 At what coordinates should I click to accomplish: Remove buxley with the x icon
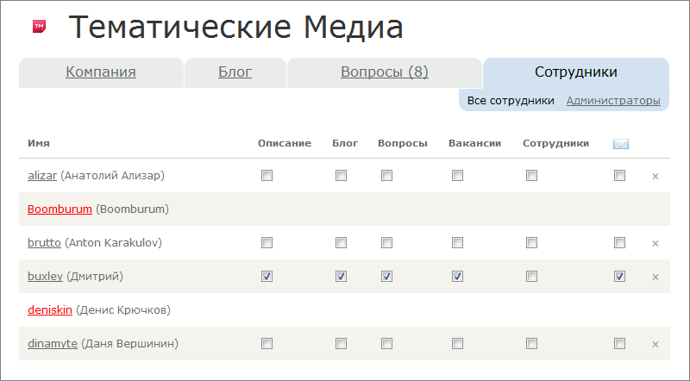click(x=655, y=278)
